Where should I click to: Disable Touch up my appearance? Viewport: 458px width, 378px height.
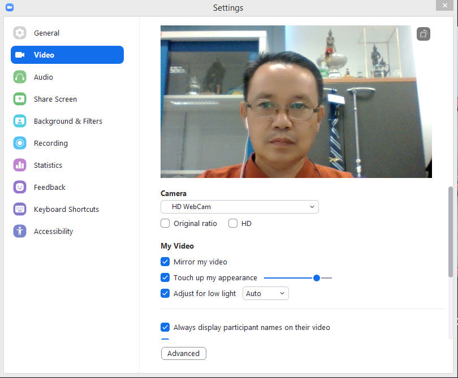coord(165,277)
